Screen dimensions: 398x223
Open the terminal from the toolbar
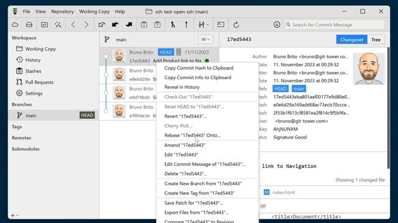221,25
